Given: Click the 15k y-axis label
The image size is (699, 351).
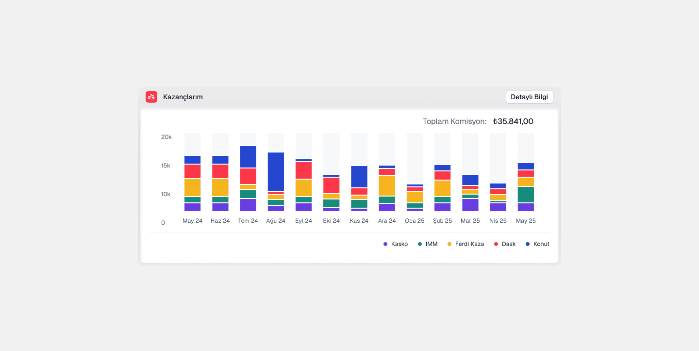Looking at the screenshot, I should point(166,166).
